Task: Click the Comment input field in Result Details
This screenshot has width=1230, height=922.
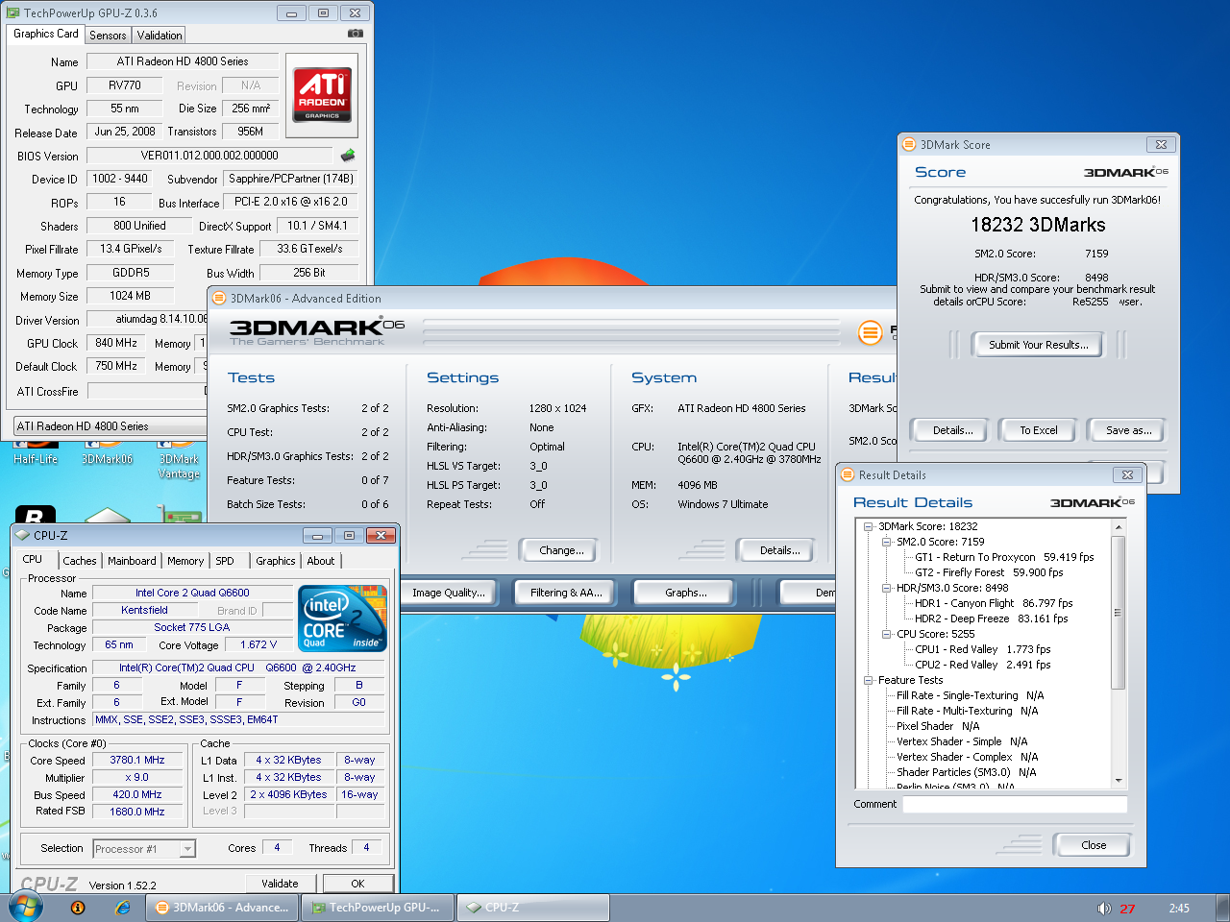Action: 1015,805
